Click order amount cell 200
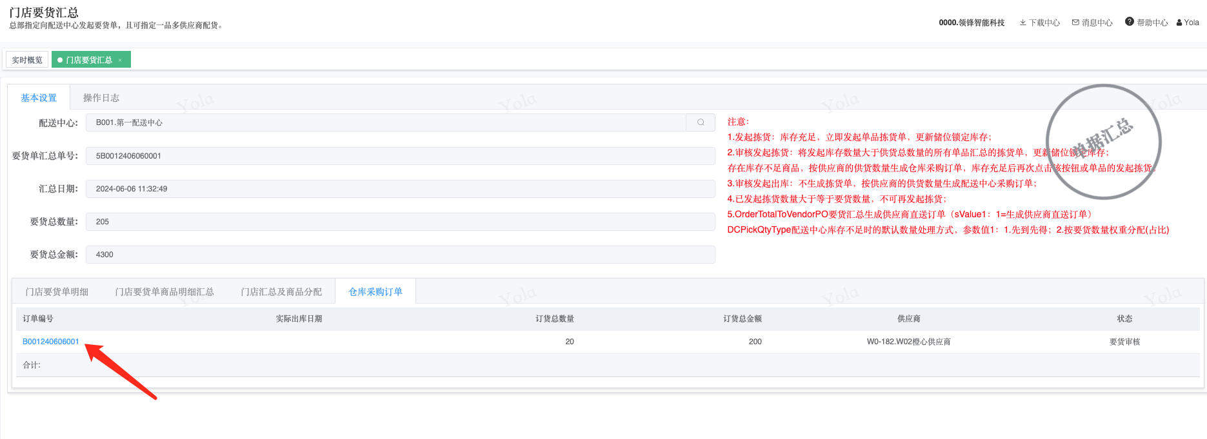The width and height of the screenshot is (1207, 439). pyautogui.click(x=755, y=342)
